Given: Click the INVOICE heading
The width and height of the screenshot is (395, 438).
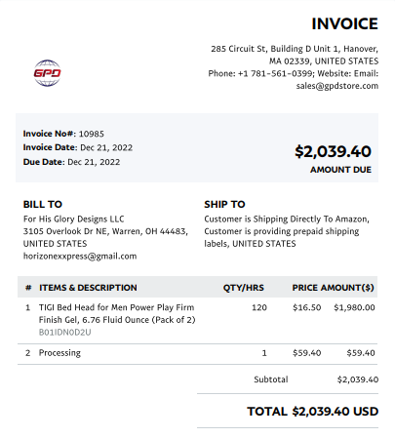Looking at the screenshot, I should (344, 23).
